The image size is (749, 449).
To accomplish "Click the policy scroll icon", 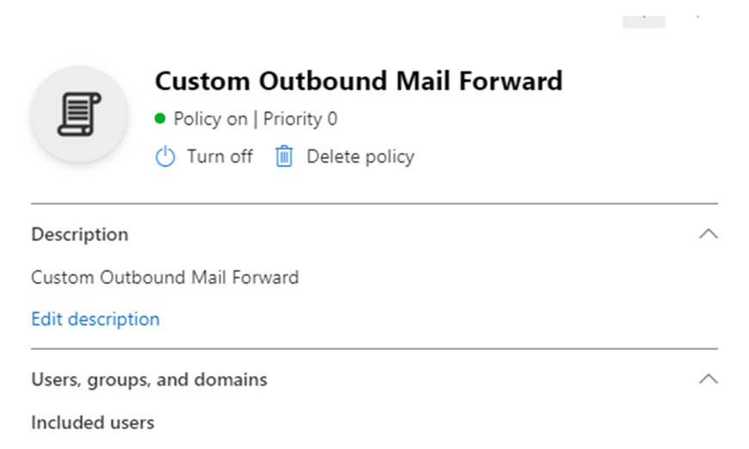I will pyautogui.click(x=79, y=115).
